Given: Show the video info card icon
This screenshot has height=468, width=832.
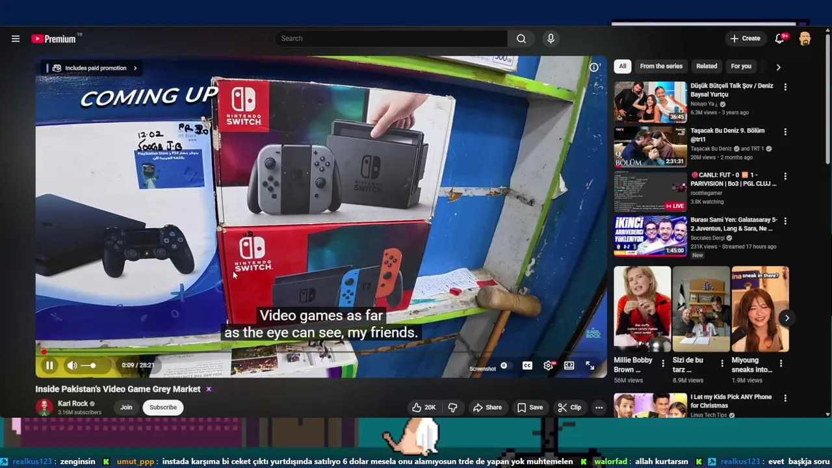Looking at the screenshot, I should click(593, 67).
